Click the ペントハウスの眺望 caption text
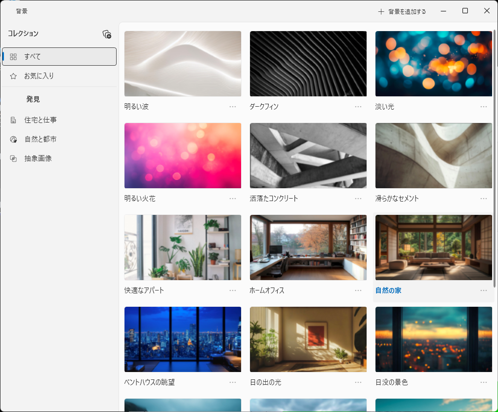The height and width of the screenshot is (412, 498). tap(150, 382)
